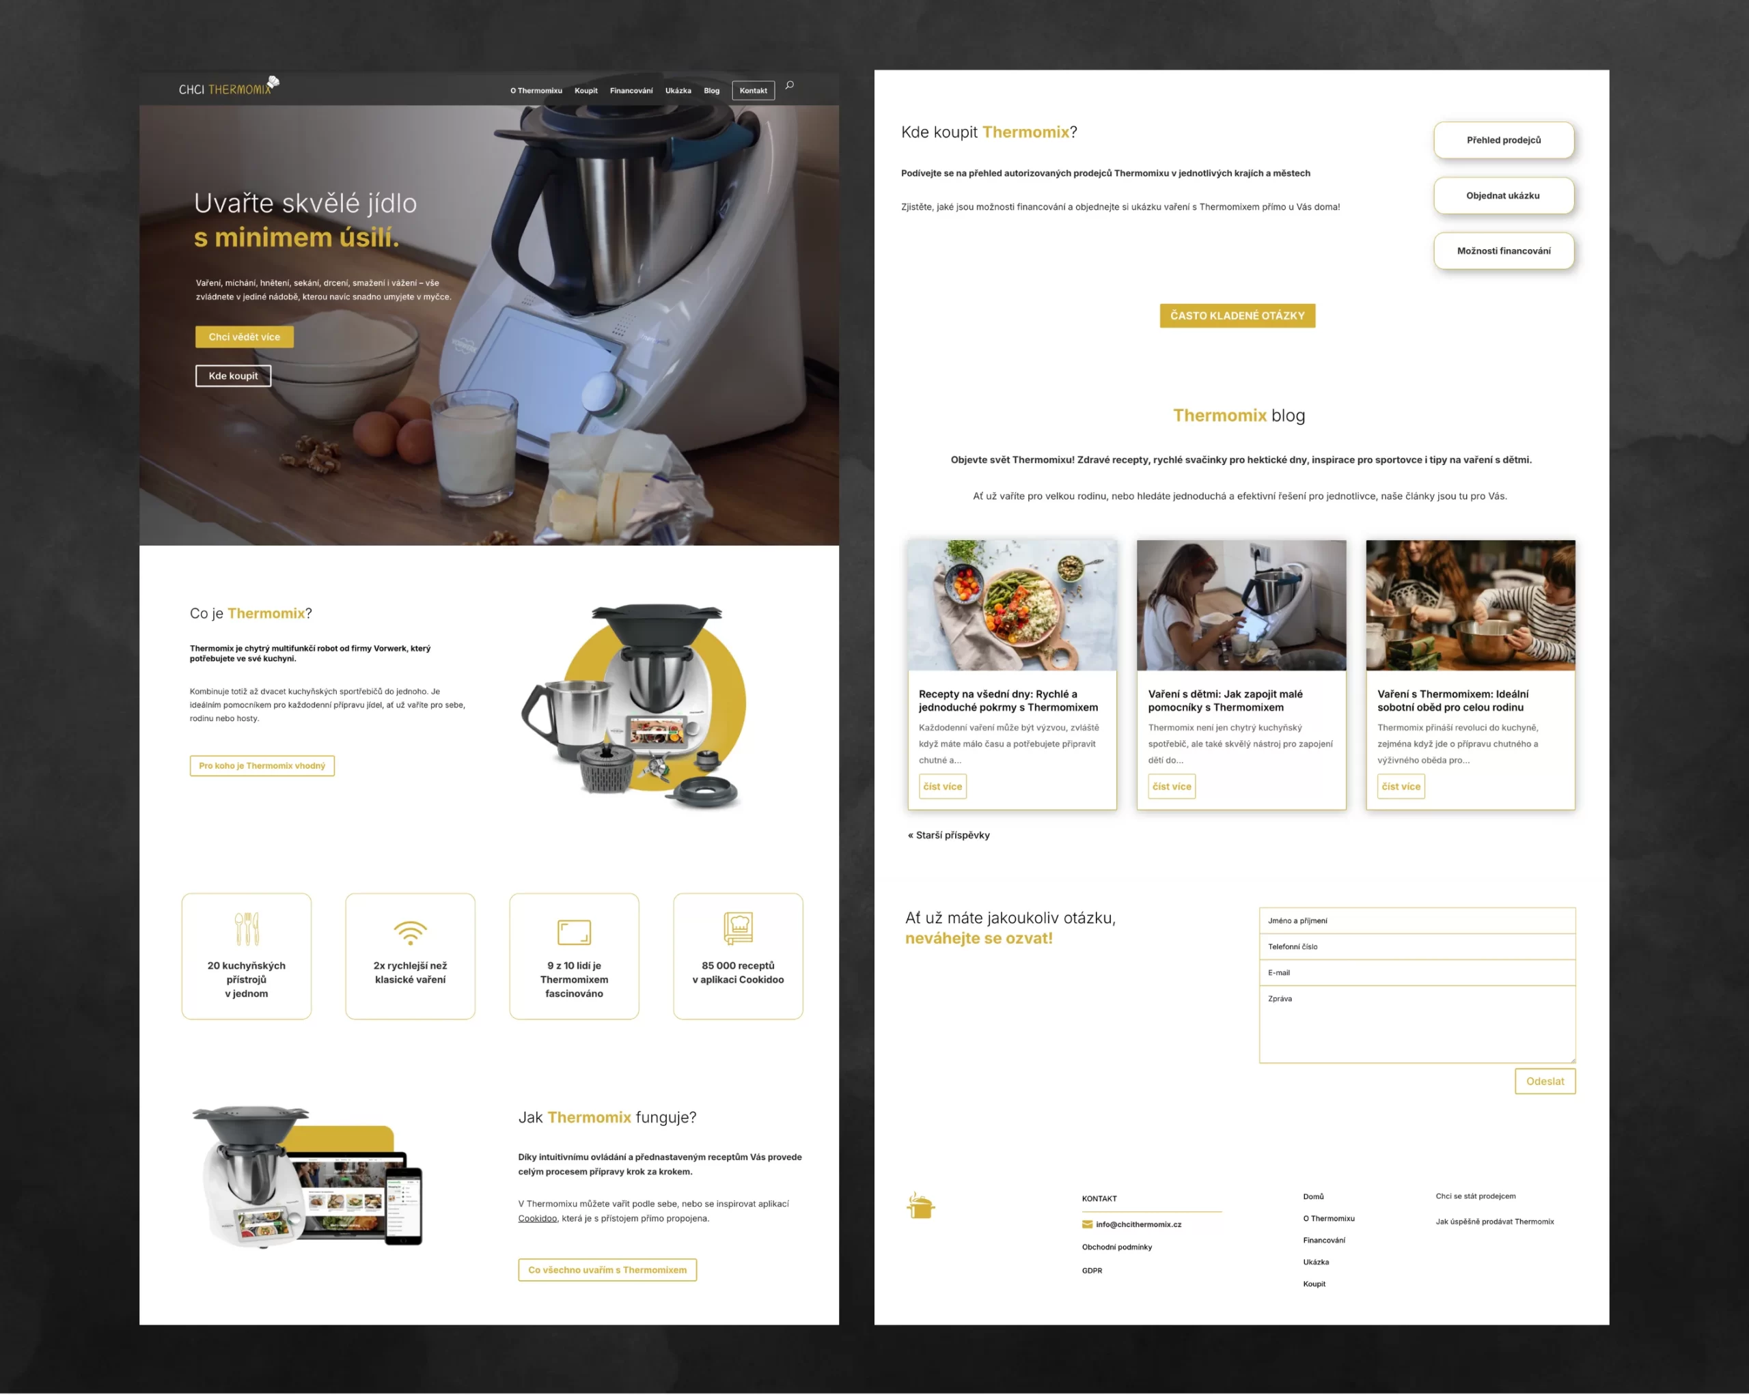
Task: Click 'ČASTO KLADENÉ OTÁZKY'
Action: click(x=1237, y=315)
